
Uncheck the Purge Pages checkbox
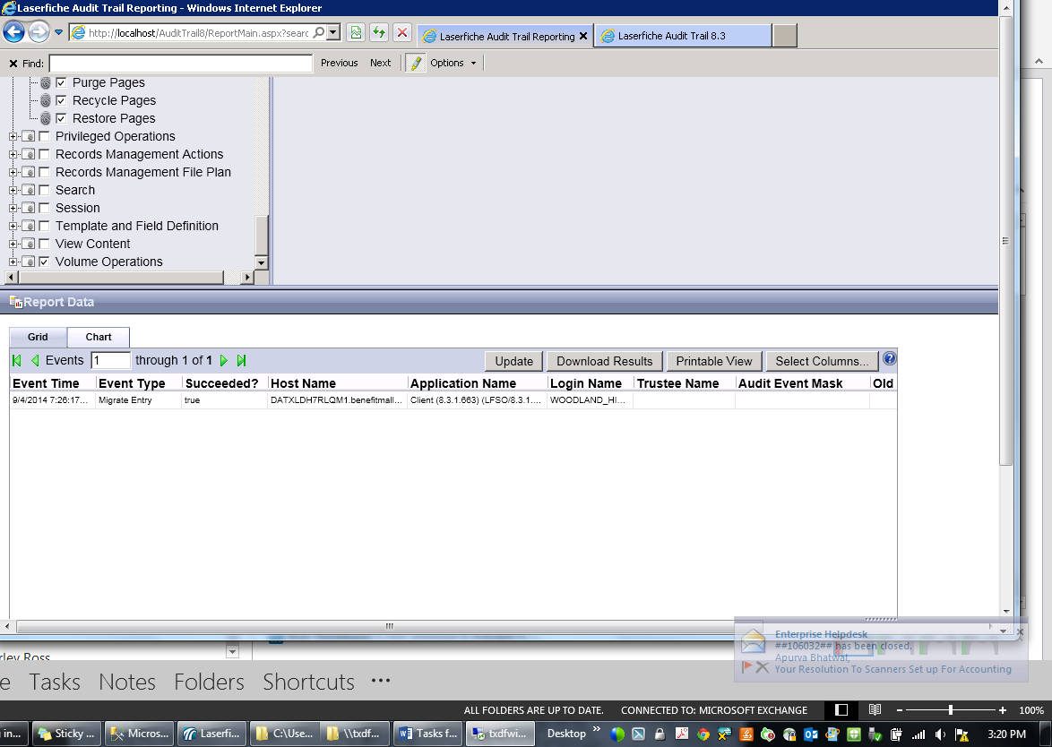[x=61, y=82]
